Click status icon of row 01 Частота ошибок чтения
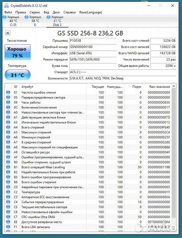The width and height of the screenshot is (182, 238). tap(8, 92)
